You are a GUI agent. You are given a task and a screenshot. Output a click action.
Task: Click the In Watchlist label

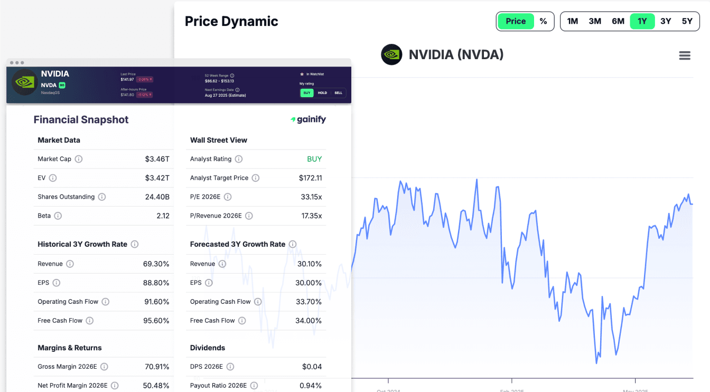click(x=315, y=74)
